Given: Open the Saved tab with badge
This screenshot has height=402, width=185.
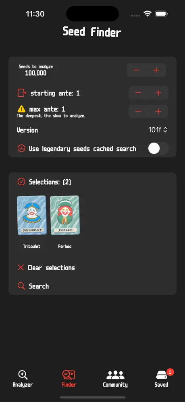Looking at the screenshot, I should 161,378.
